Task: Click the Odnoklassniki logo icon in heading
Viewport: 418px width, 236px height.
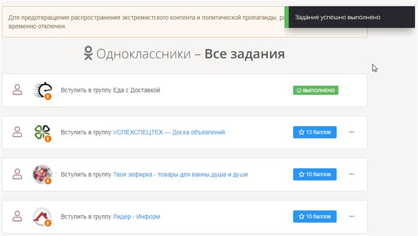Action: 88,53
